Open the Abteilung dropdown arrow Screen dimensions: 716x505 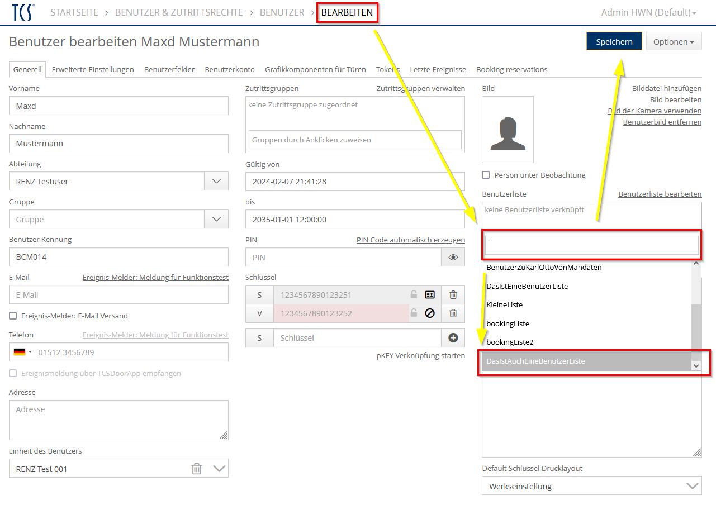216,182
